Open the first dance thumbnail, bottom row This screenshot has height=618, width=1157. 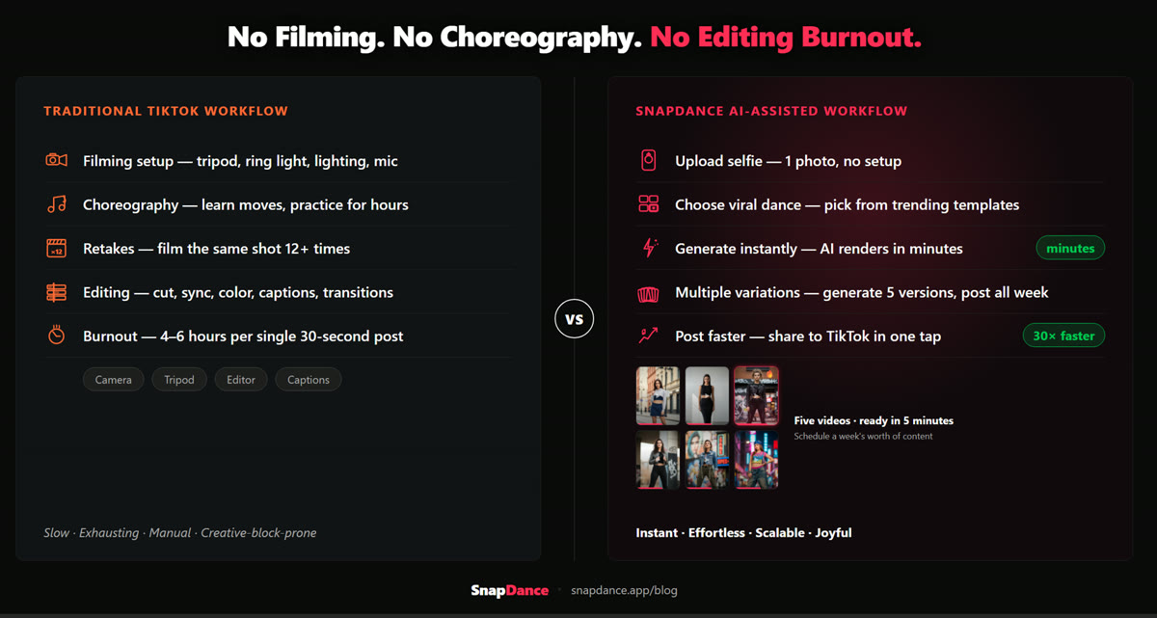tap(659, 460)
